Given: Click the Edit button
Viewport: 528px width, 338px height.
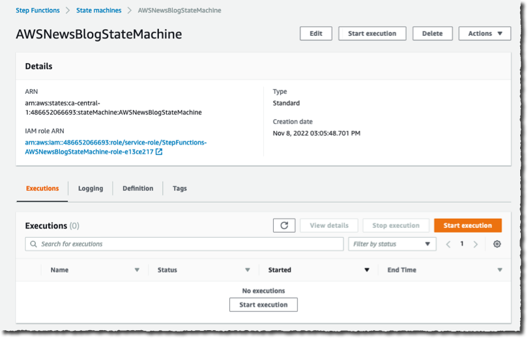Looking at the screenshot, I should (316, 34).
